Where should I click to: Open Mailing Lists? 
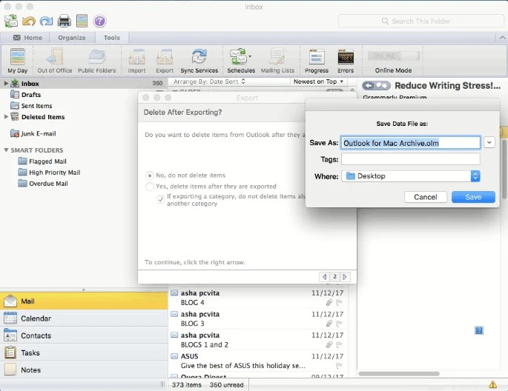tap(277, 61)
